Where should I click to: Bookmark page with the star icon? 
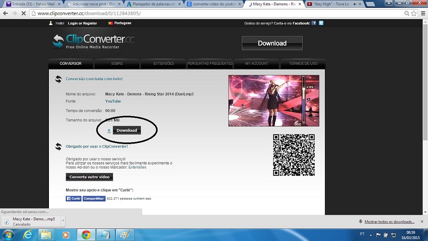coord(414,13)
